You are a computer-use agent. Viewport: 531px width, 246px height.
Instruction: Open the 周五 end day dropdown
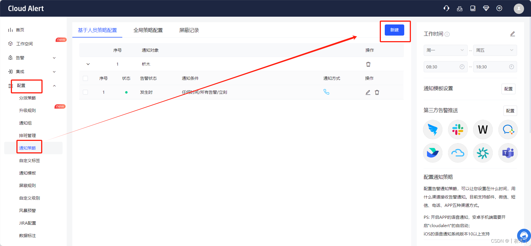point(495,50)
